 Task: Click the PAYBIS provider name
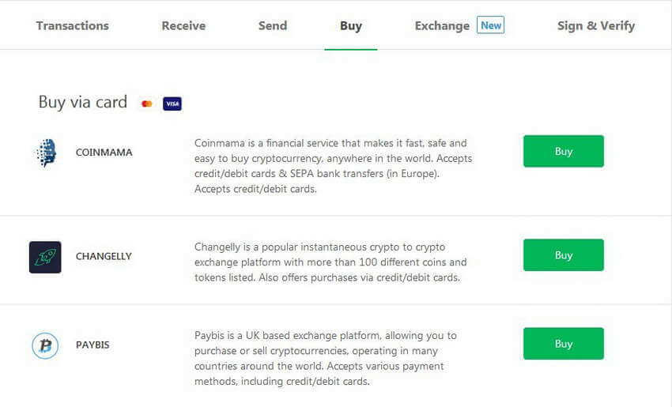[92, 345]
